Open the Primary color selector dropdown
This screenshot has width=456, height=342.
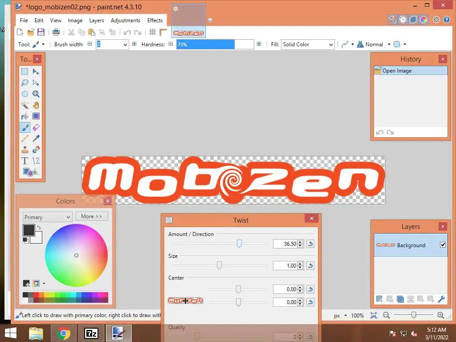(47, 217)
